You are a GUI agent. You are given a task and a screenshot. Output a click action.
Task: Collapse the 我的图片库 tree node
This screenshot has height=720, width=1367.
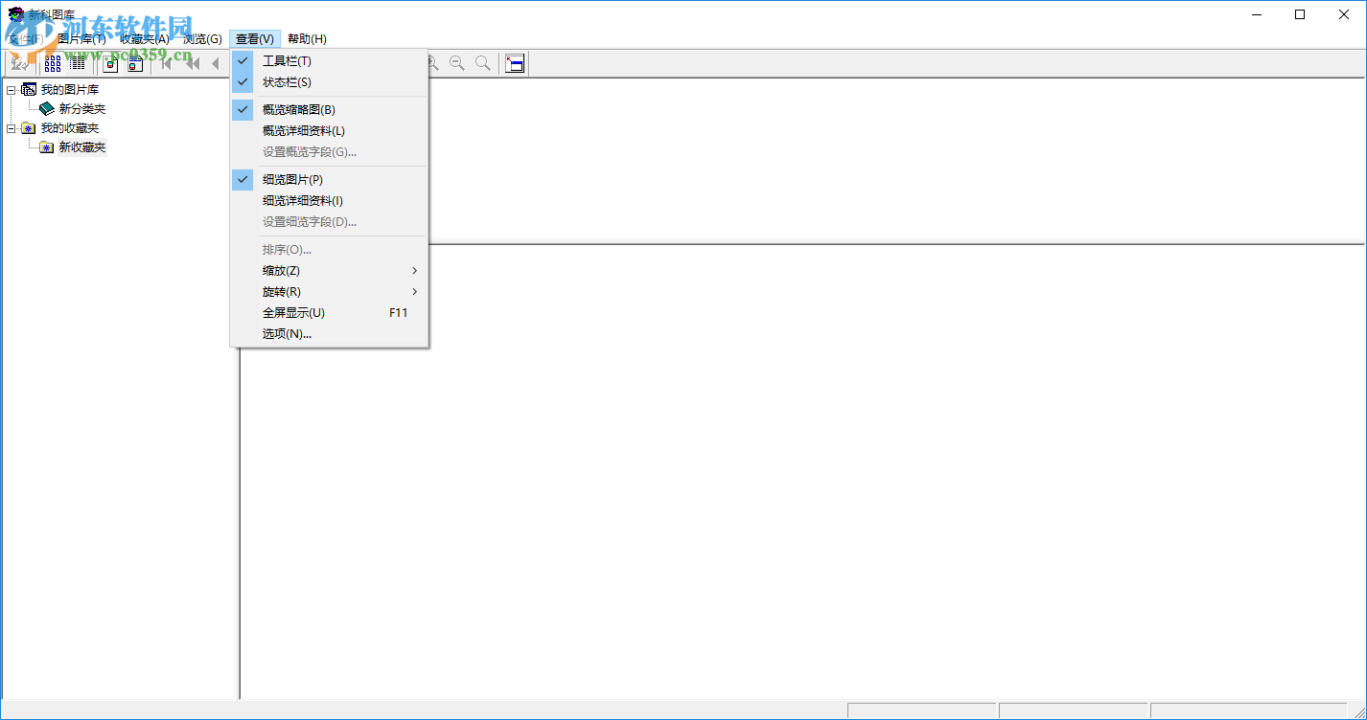coord(12,90)
